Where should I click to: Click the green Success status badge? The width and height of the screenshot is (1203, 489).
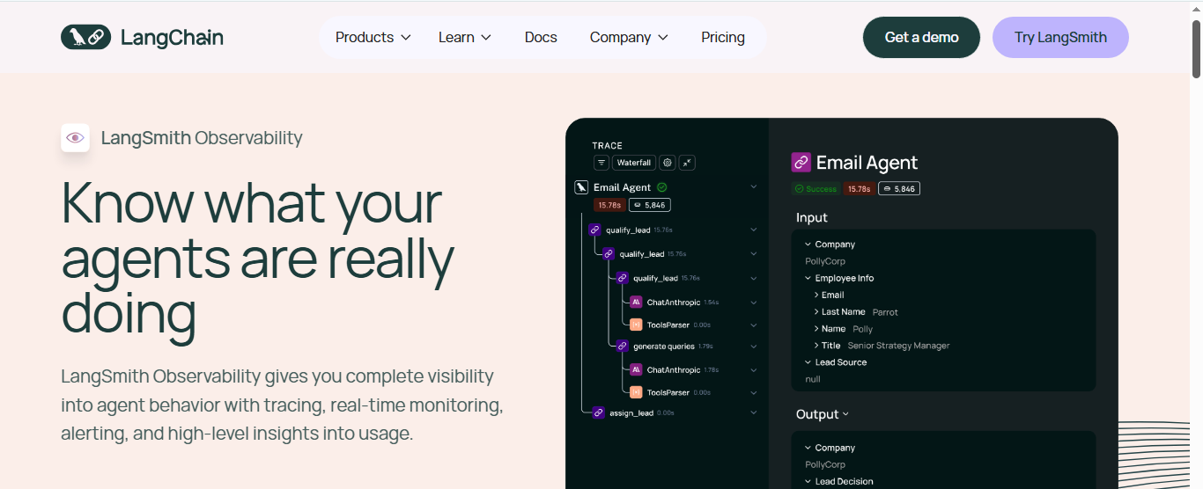tap(816, 188)
